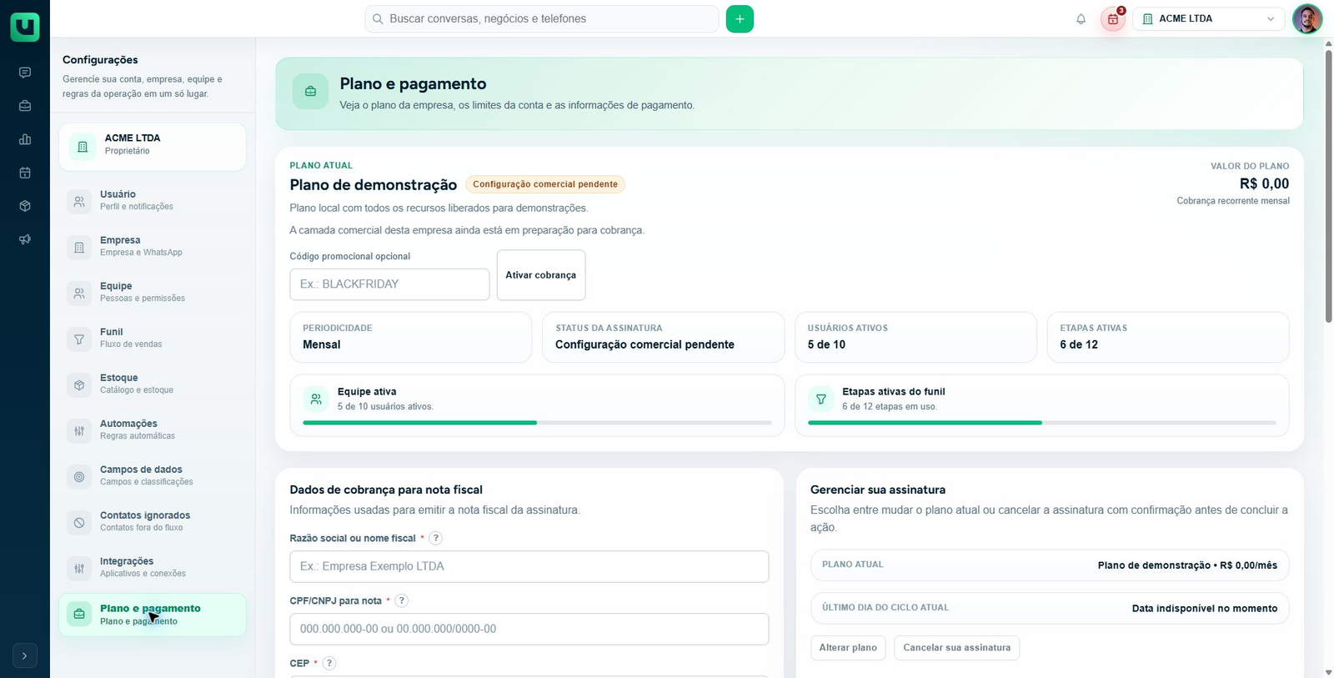Open the megaphone campaigns rail icon
The height and width of the screenshot is (678, 1334).
tap(25, 239)
